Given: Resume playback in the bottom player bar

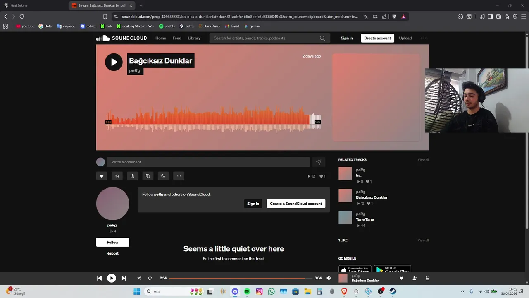Looking at the screenshot, I should point(112,278).
